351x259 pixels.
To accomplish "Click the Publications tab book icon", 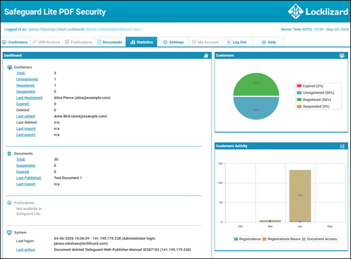I will [67, 42].
